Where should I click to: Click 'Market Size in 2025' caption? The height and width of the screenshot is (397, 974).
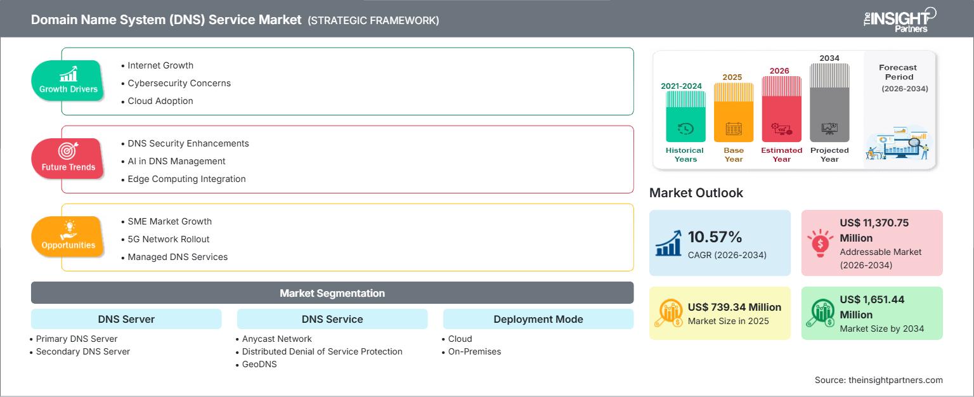pyautogui.click(x=728, y=321)
